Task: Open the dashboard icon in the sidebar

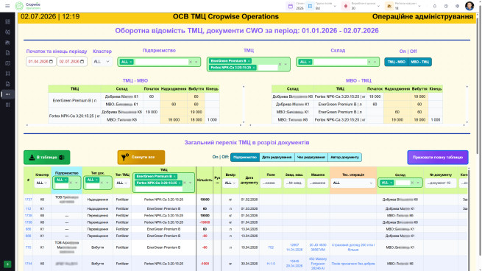Action: pyautogui.click(x=7, y=21)
